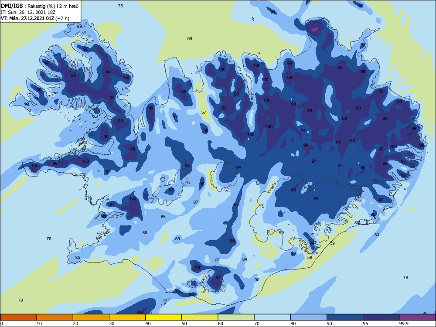Viewport: 436px width, 327px height.
Task: Click the indigo 95–99.9 legend swatch
Action: point(381,317)
